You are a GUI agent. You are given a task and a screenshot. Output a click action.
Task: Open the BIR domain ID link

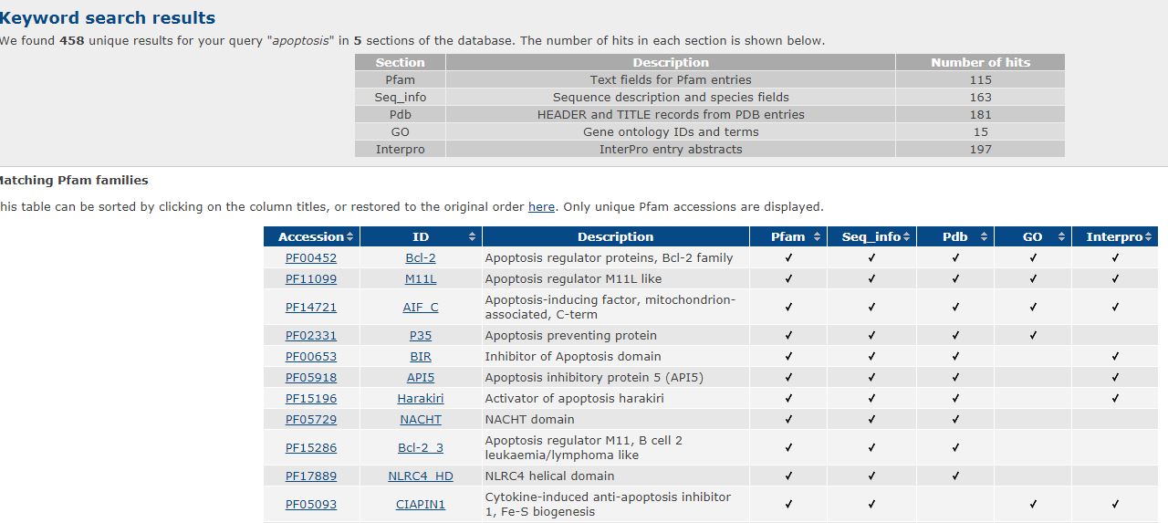click(x=421, y=357)
